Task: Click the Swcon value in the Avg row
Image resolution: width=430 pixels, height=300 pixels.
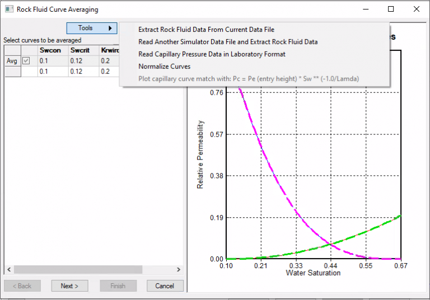Action: pos(52,61)
